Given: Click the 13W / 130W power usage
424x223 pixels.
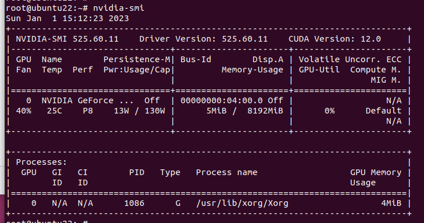Looking at the screenshot, I should point(139,111).
